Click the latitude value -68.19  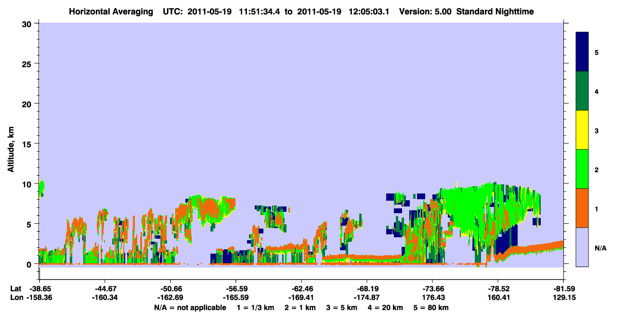pos(367,289)
